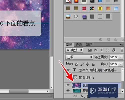Filter layers by pixel image icon
The image size is (125, 100).
(90, 50)
